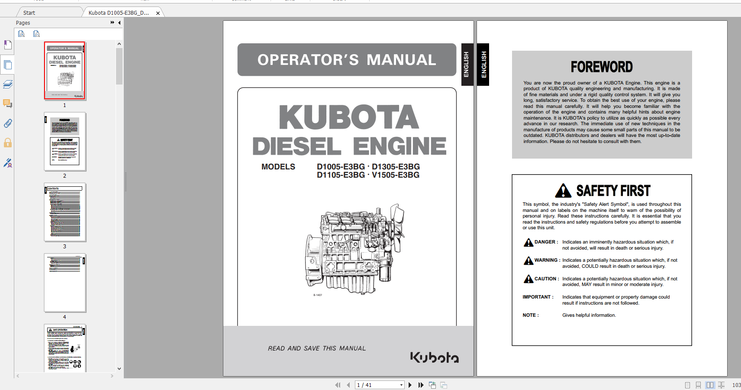Open the Bookmarks panel
The height and width of the screenshot is (390, 741).
point(8,45)
